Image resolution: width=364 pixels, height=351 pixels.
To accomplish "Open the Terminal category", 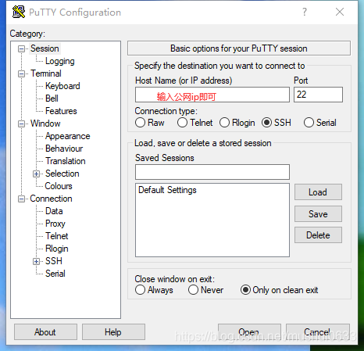I will pos(46,73).
